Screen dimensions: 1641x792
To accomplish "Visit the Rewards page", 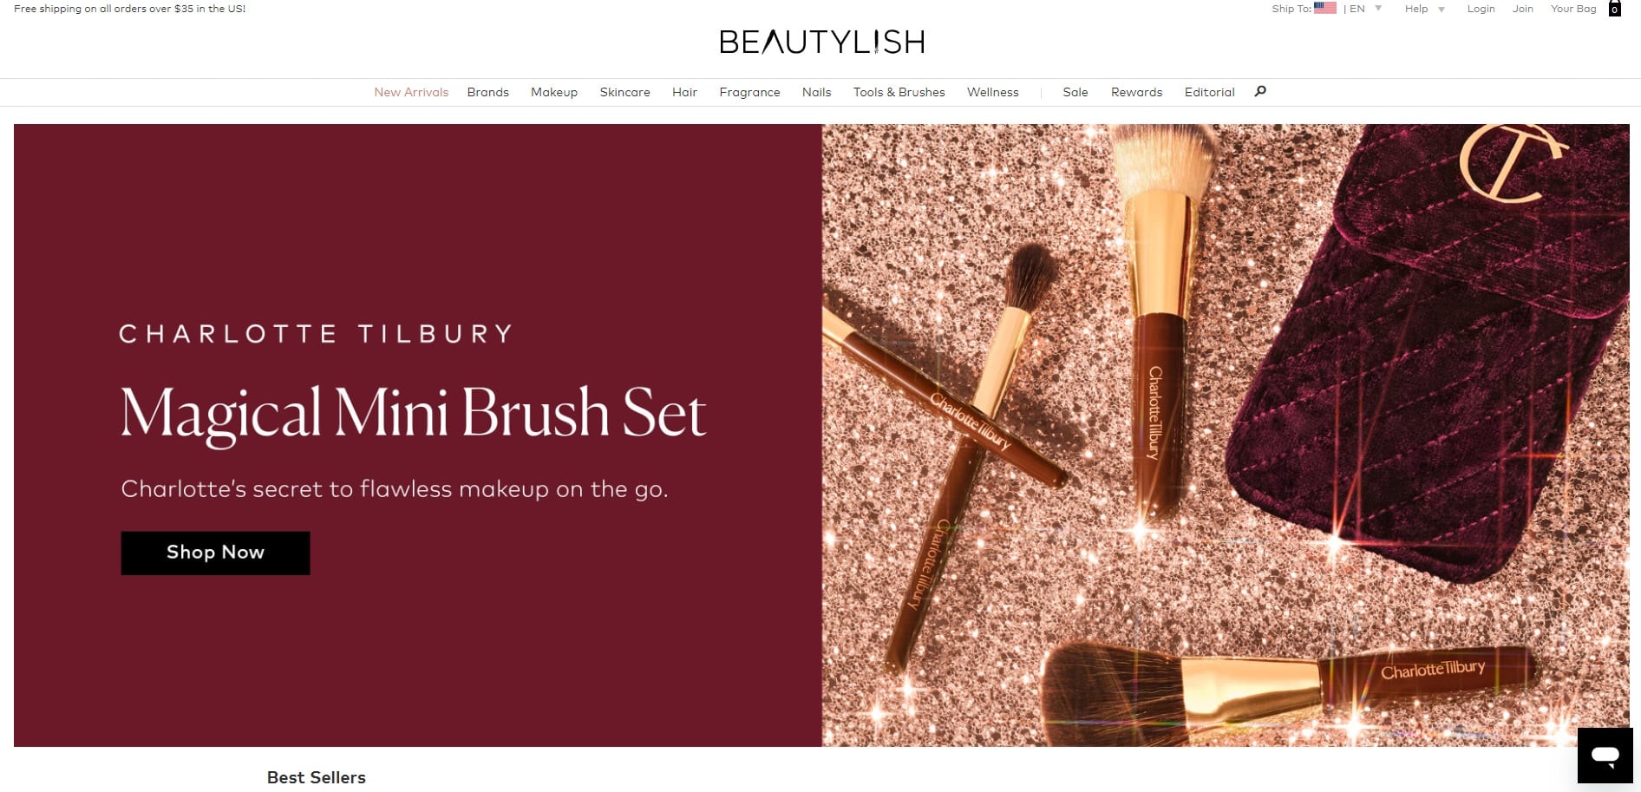I will [x=1136, y=92].
